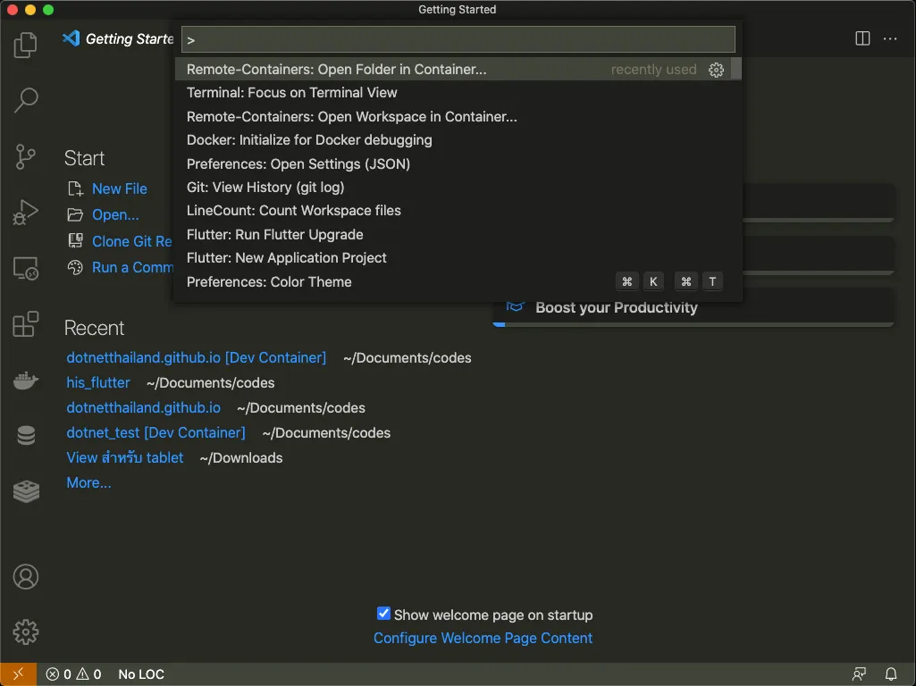Click Configure Welcome Page Content link
The image size is (916, 686).
(483, 638)
